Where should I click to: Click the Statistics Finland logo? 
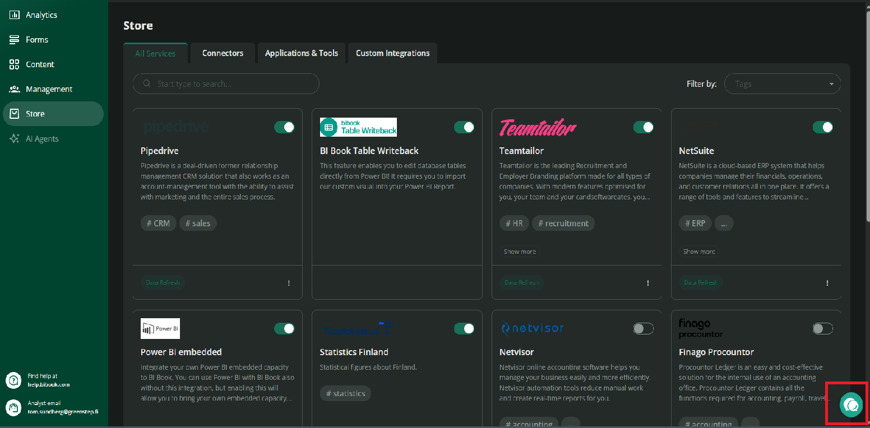coord(358,328)
